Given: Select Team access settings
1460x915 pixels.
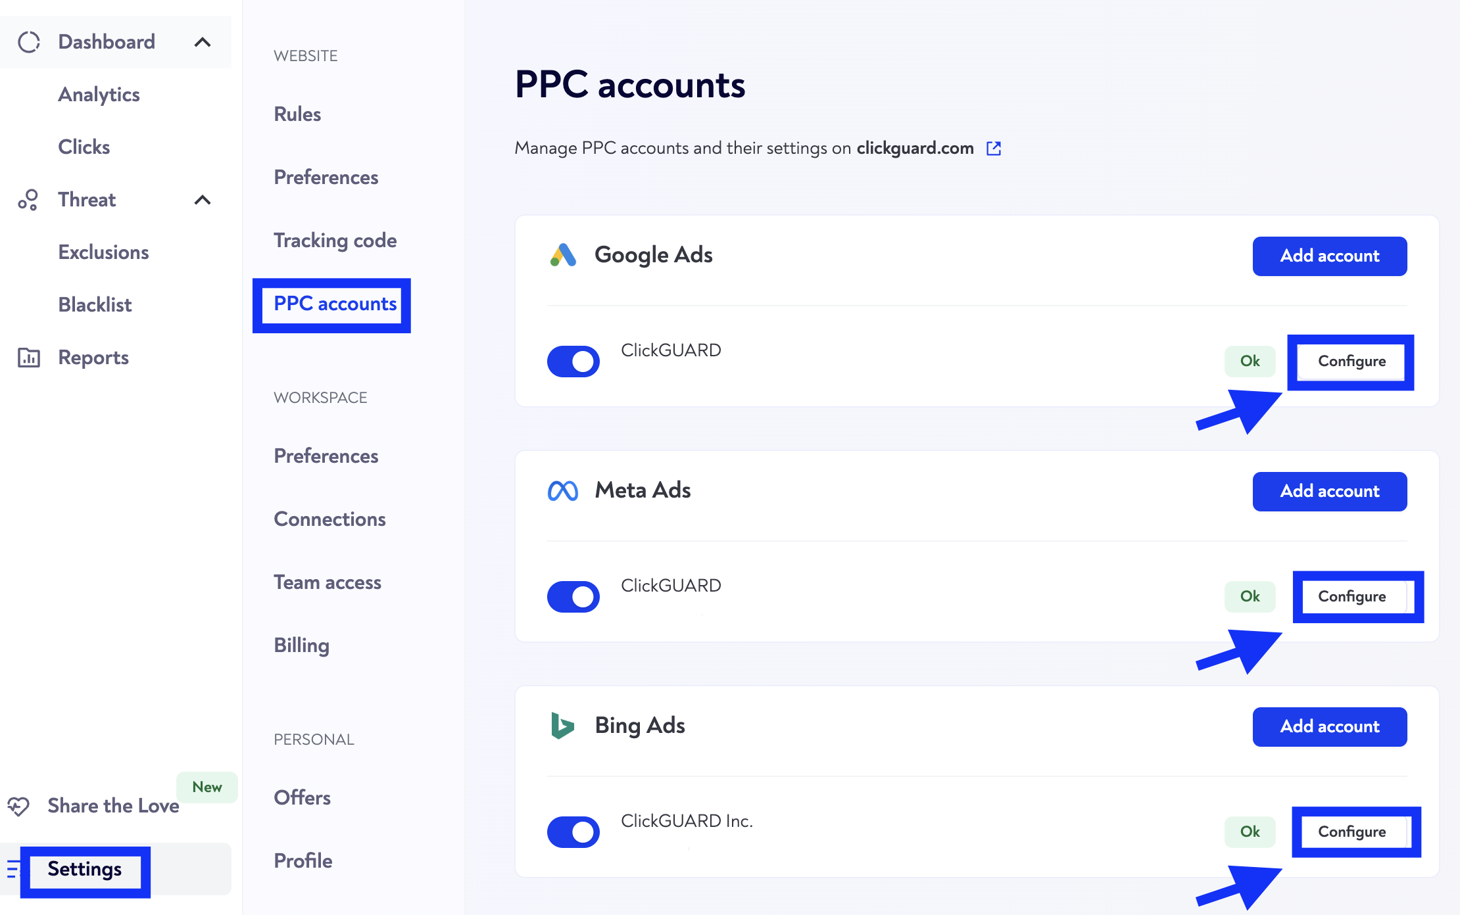Looking at the screenshot, I should pos(328,582).
